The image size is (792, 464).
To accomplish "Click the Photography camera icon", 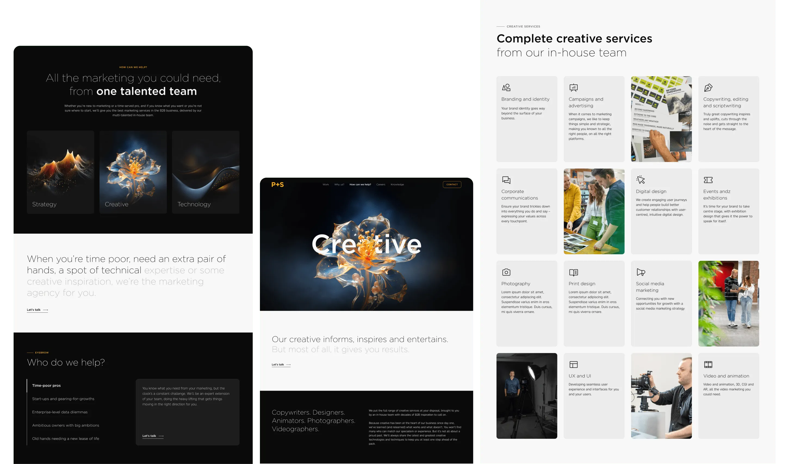I will coord(506,272).
